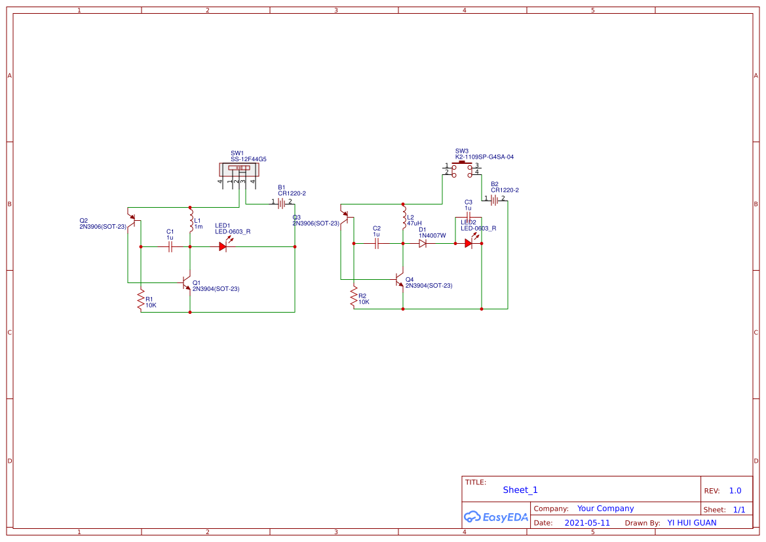This screenshot has width=766, height=542.
Task: Select the C3 capacitor above LED2
Action: coord(468,214)
